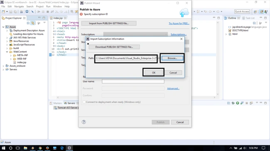Collapse the Azure project node

3,27
